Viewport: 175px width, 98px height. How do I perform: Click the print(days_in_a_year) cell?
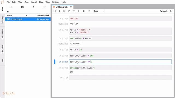click(x=120, y=68)
